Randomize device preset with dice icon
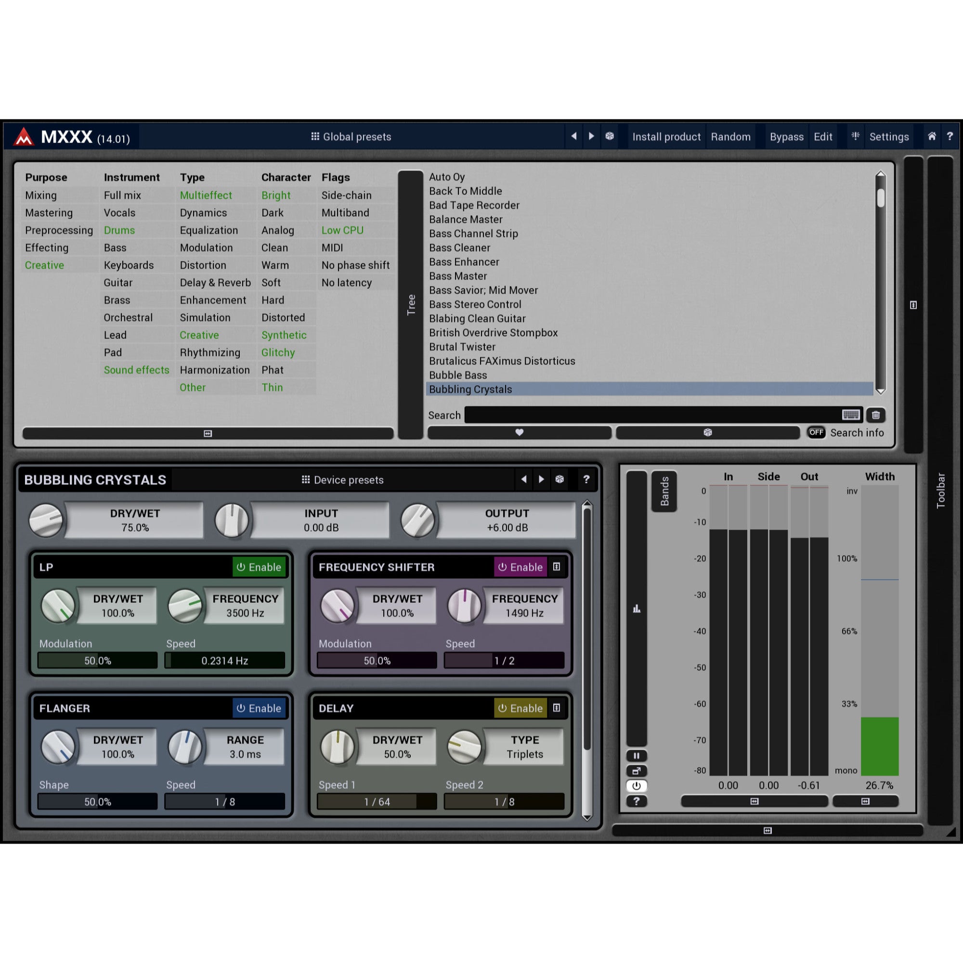This screenshot has height=963, width=963. point(560,480)
